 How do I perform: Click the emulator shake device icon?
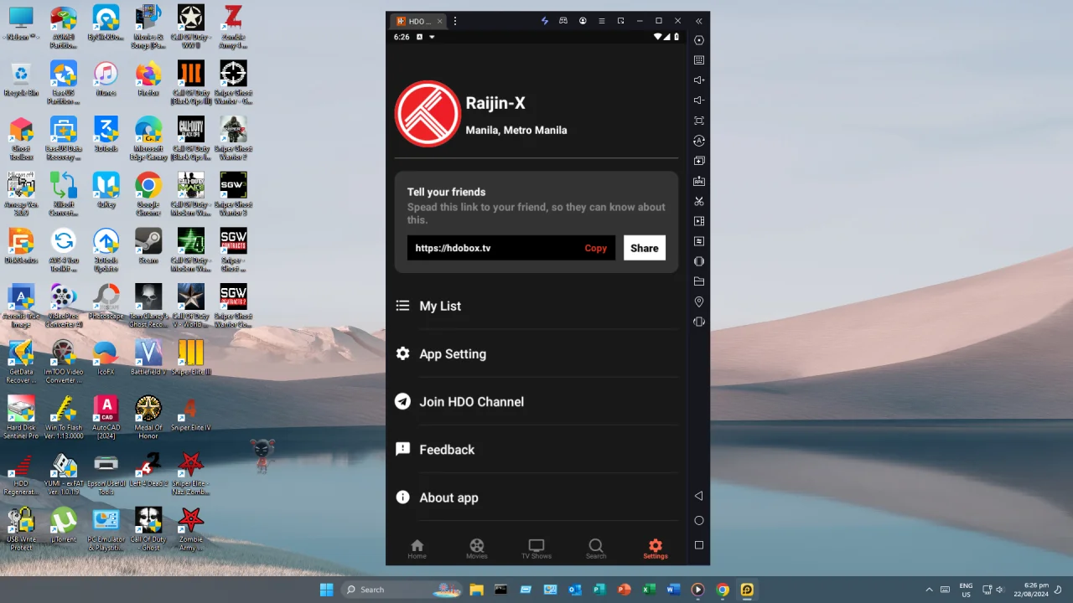point(699,322)
